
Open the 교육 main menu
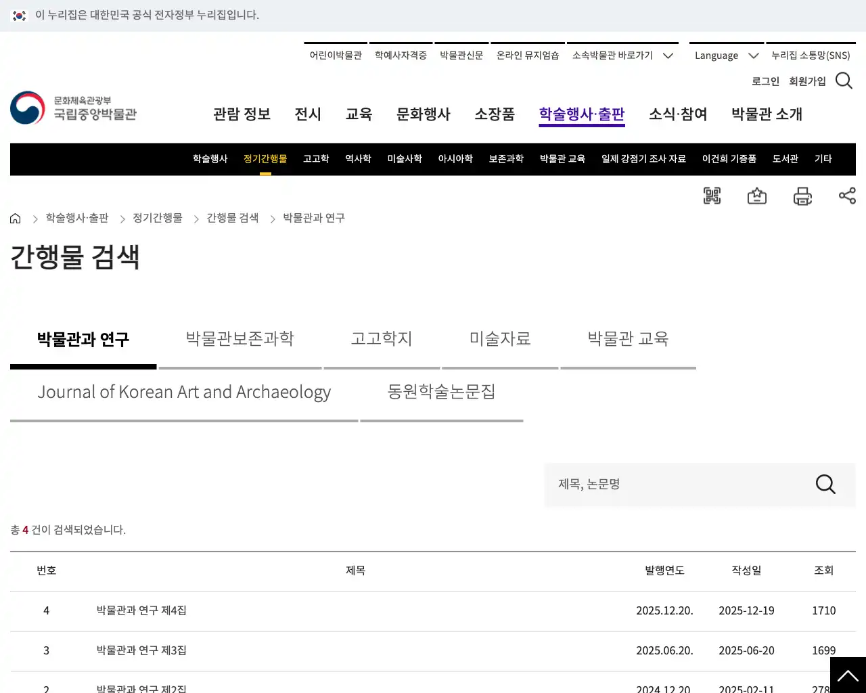tap(359, 114)
